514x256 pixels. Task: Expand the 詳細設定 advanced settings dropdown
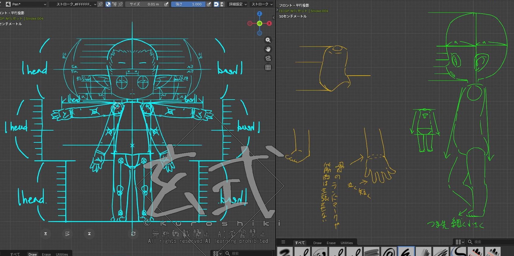(x=238, y=4)
